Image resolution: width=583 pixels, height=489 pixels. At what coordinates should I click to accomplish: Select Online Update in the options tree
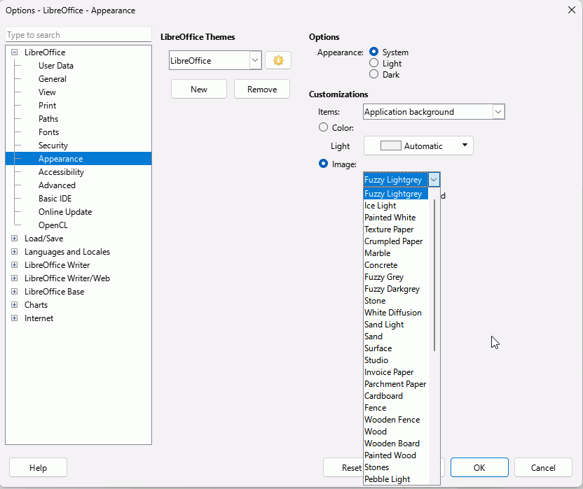65,212
